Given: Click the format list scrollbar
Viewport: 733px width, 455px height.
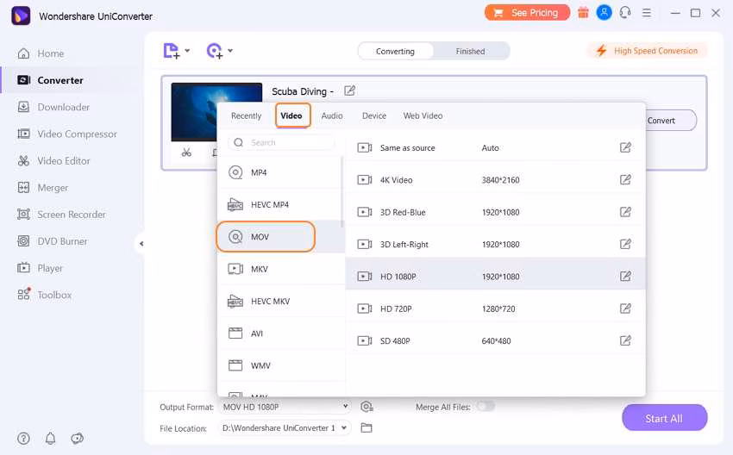Looking at the screenshot, I should point(342,192).
